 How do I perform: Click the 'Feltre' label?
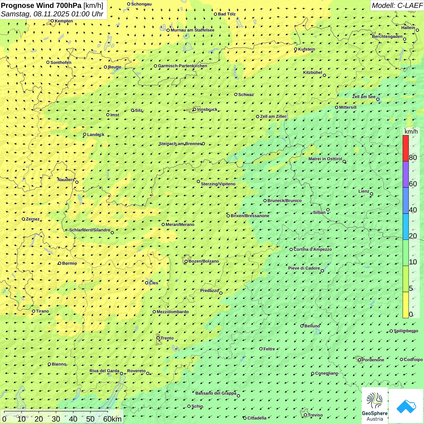(x=269, y=349)
